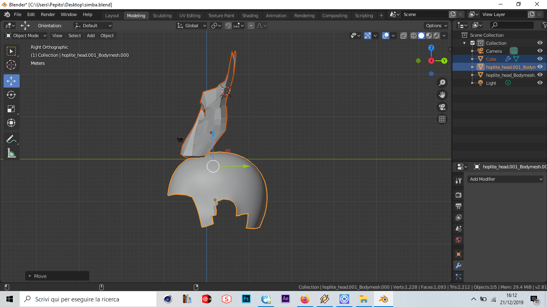Switch to the Shading workspace tab
The height and width of the screenshot is (307, 547).
(x=250, y=16)
